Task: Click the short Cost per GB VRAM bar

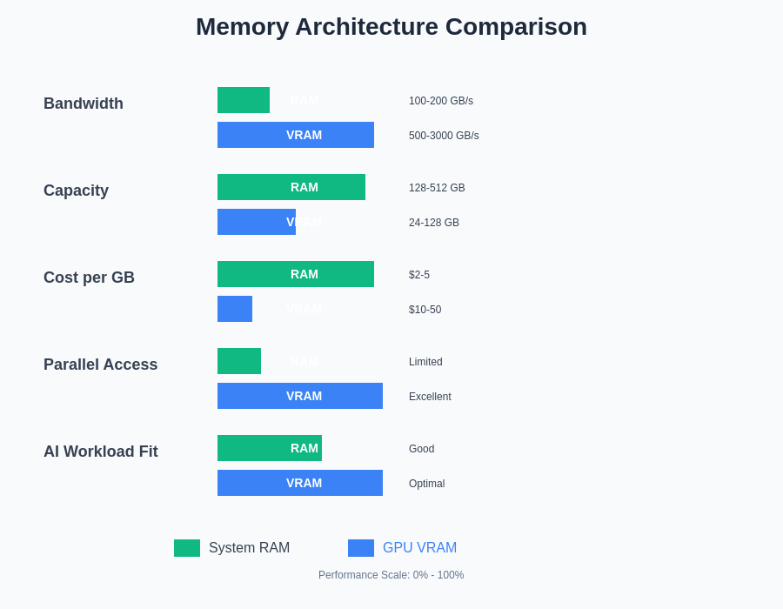Action: tap(235, 309)
